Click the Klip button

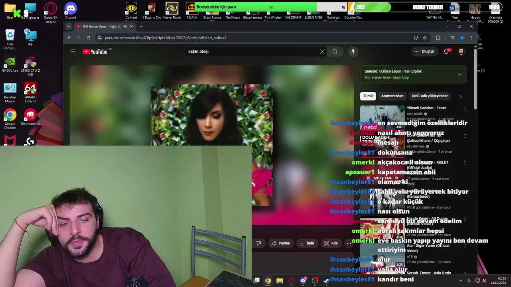pos(331,243)
